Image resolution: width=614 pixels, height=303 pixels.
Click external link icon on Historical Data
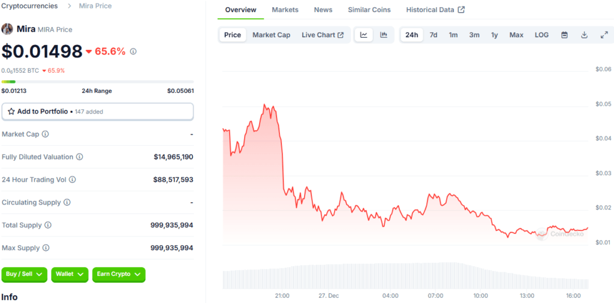click(461, 10)
